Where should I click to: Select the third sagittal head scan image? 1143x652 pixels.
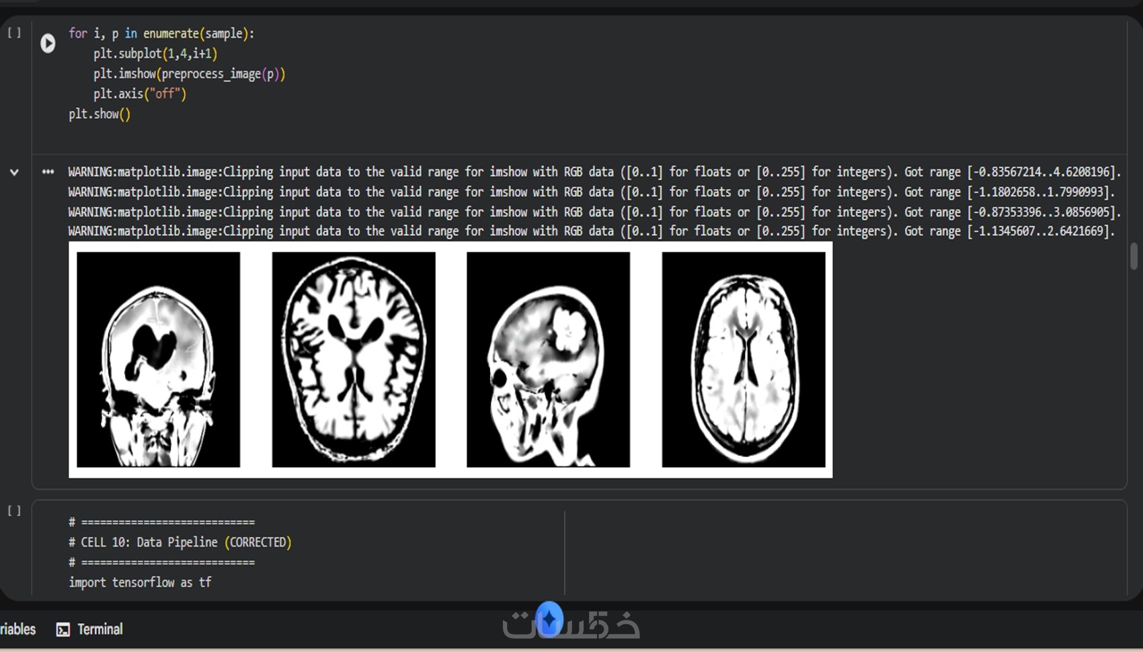(549, 360)
